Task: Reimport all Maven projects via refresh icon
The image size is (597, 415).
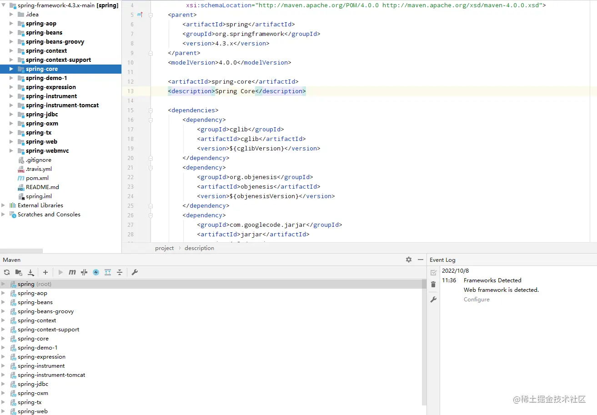Action: [7, 272]
